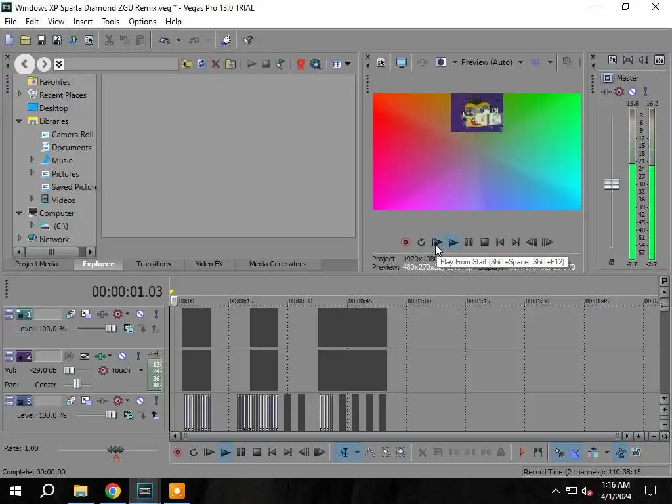Toggle Automatic Crossfades button
This screenshot has width=672, height=504.
[x=575, y=452]
